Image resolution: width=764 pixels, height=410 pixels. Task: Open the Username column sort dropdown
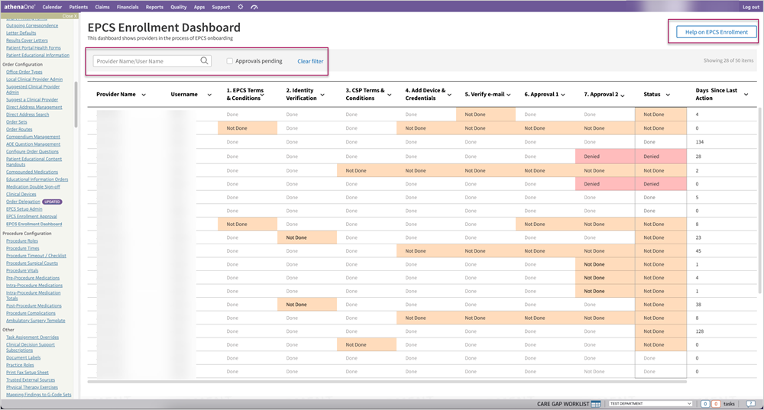click(x=209, y=95)
